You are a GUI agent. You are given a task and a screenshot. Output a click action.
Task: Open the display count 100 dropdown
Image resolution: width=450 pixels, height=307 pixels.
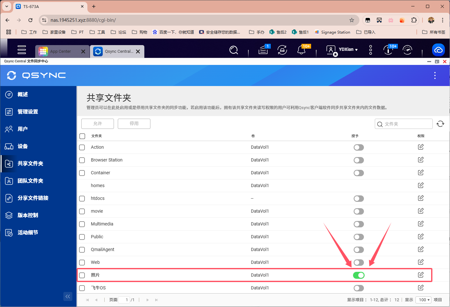tap(423, 300)
